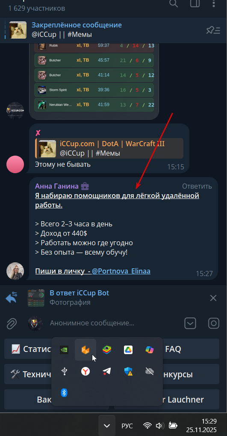The height and width of the screenshot is (436, 227).
Task: Open the bot commands dropdown icon in the input bar
Action: (x=190, y=323)
